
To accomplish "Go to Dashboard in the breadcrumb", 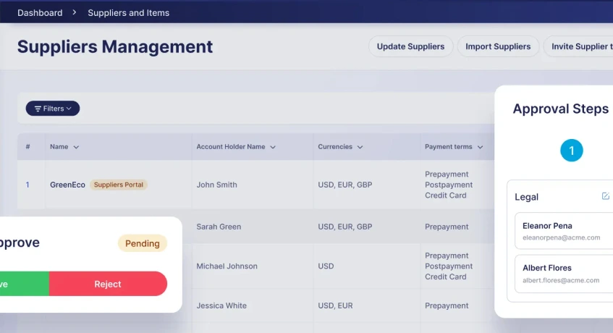I will coord(40,13).
